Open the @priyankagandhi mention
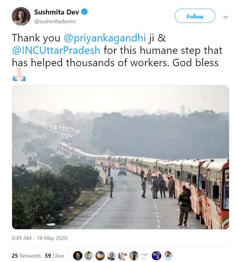This screenshot has width=238, height=262. [105, 38]
